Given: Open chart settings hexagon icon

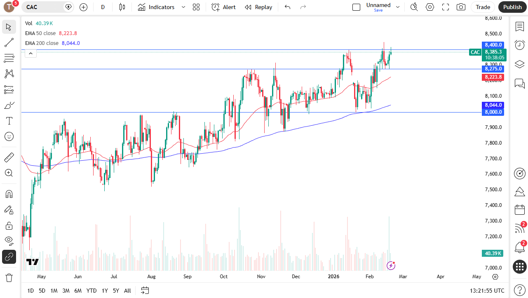Looking at the screenshot, I should click(x=430, y=7).
